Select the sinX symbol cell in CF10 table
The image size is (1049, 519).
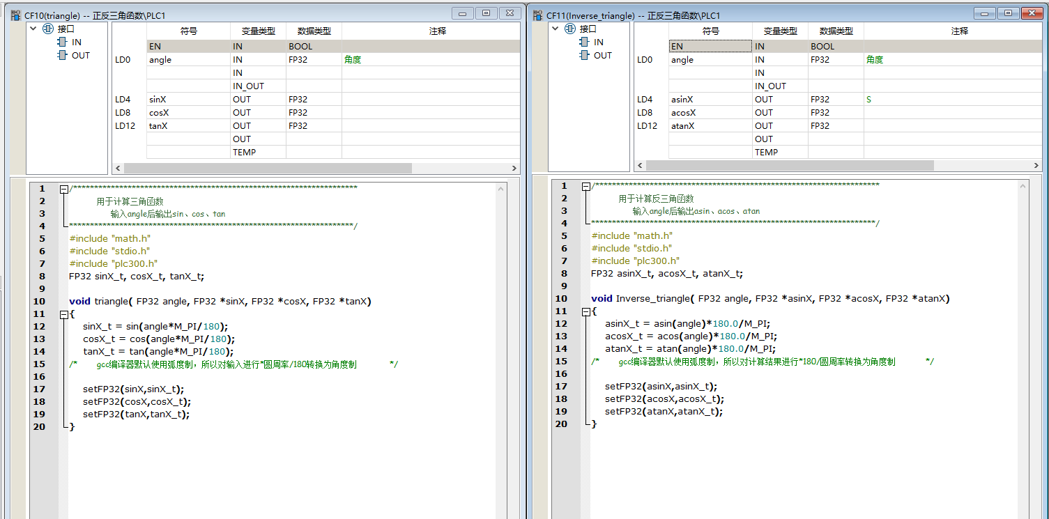click(188, 100)
